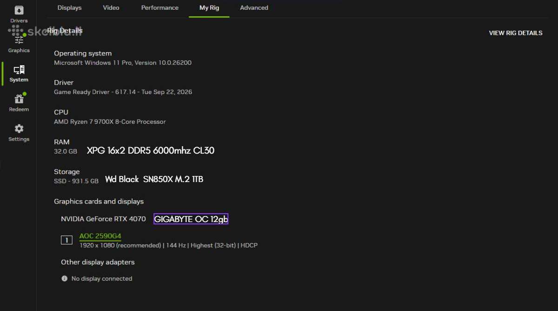Click the Other display adapters heading

click(98, 262)
